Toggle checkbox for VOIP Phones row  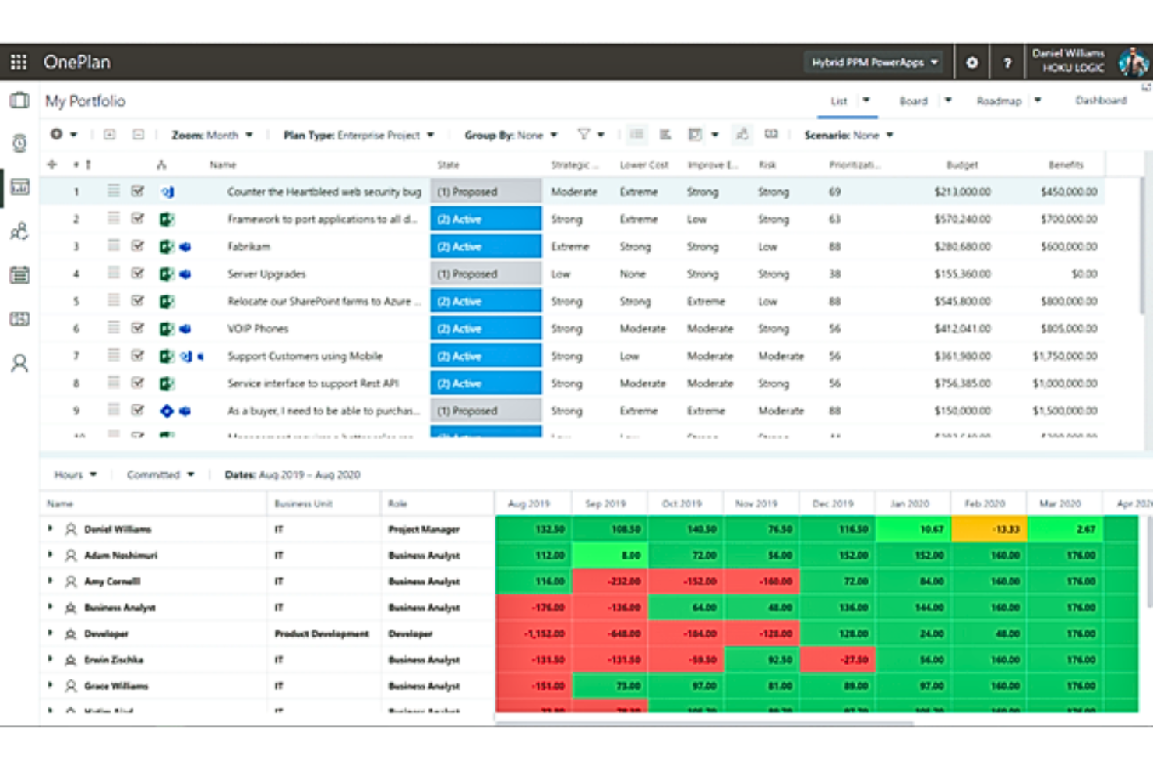(138, 328)
